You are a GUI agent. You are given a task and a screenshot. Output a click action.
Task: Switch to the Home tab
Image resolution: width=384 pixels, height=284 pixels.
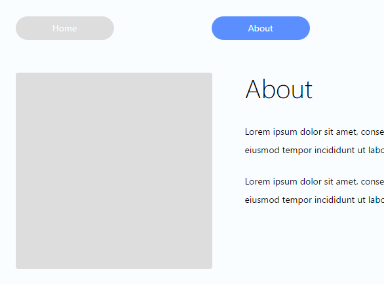click(x=65, y=28)
